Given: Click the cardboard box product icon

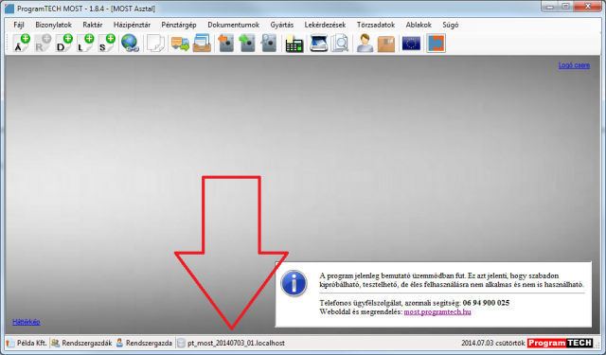Looking at the screenshot, I should 386,44.
